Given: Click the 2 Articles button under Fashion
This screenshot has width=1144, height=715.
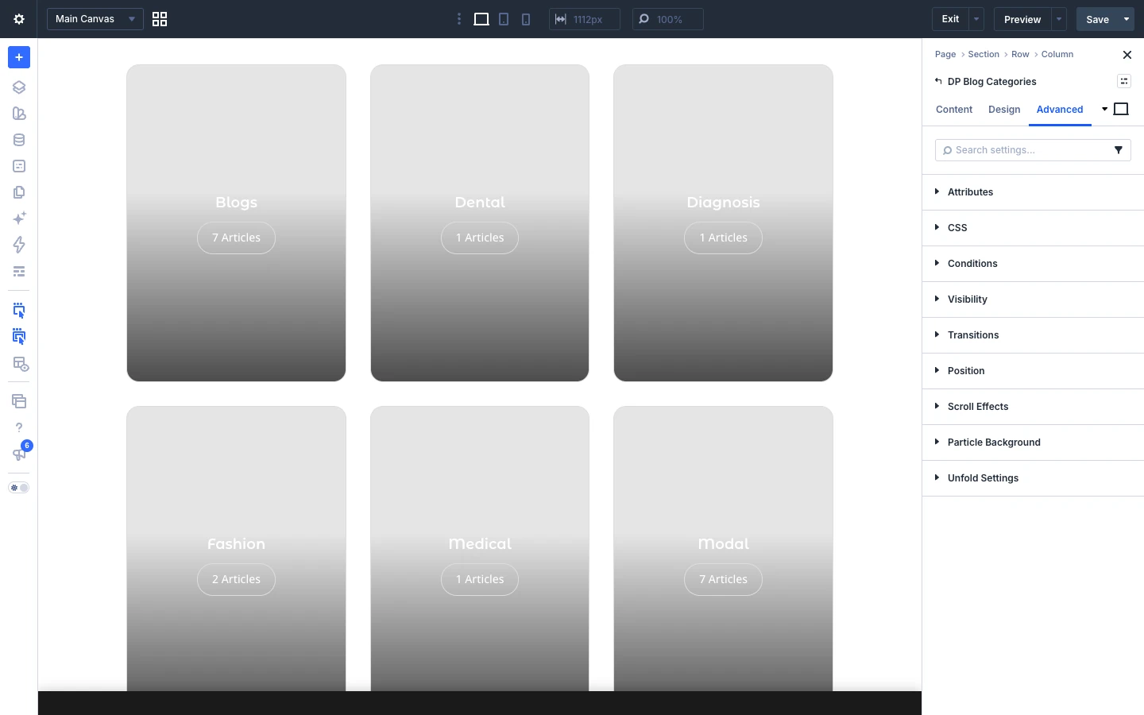Looking at the screenshot, I should click(236, 579).
